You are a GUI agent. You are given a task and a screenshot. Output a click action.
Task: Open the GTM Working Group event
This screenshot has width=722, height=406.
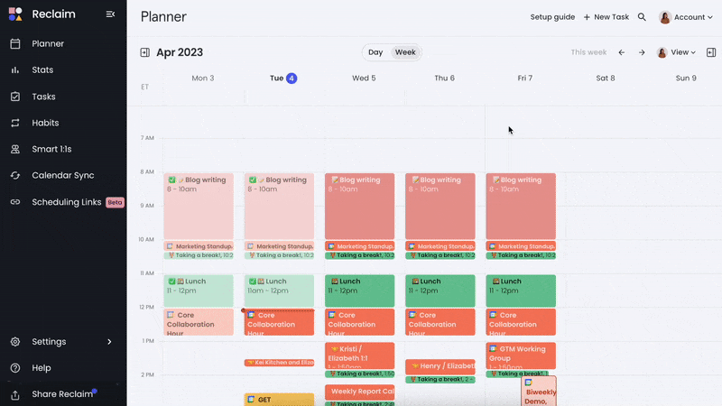pyautogui.click(x=521, y=355)
